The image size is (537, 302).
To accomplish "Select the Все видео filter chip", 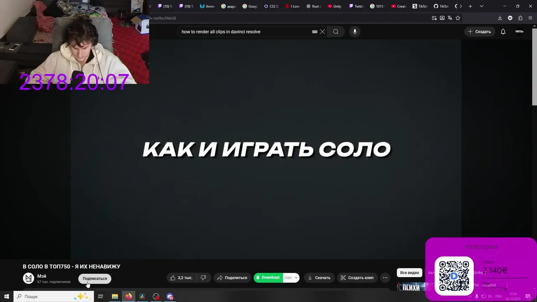I will pos(409,273).
